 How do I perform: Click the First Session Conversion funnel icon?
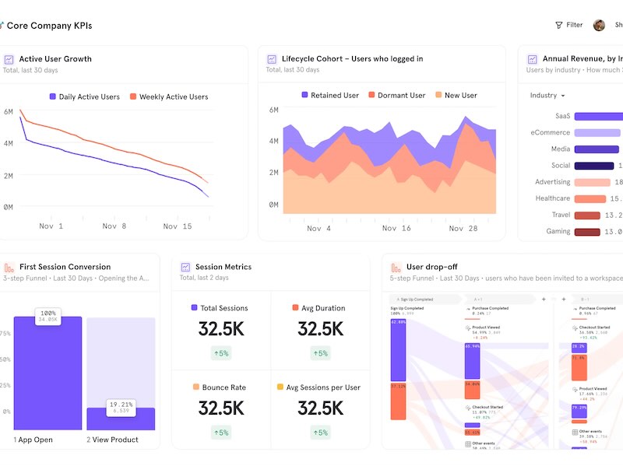coord(5,267)
